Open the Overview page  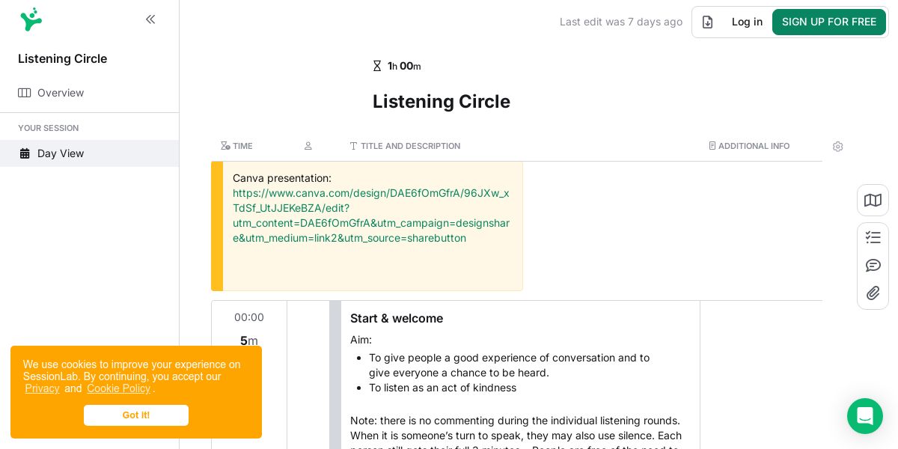60,93
